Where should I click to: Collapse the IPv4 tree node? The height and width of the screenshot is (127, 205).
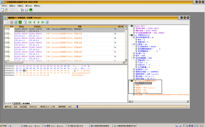[130, 35]
